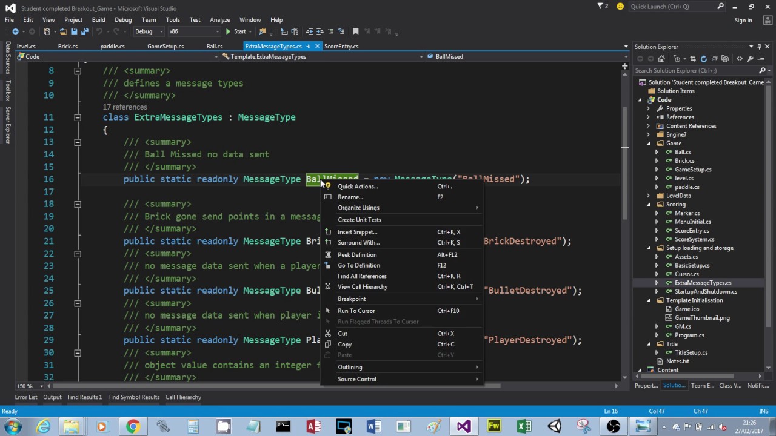Open the Debug menu in menu bar
776x436 pixels.
coord(122,19)
